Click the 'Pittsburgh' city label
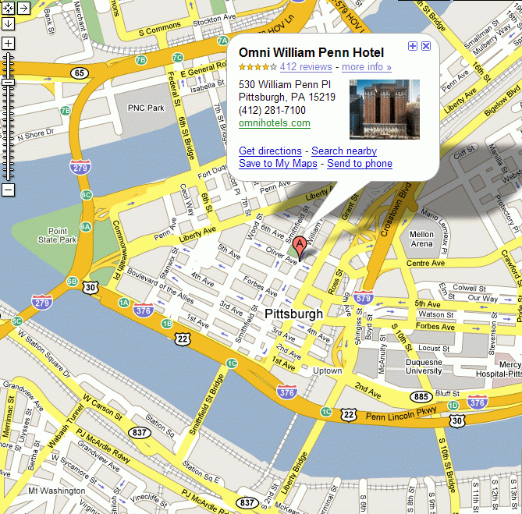This screenshot has width=522, height=514. coord(293,314)
